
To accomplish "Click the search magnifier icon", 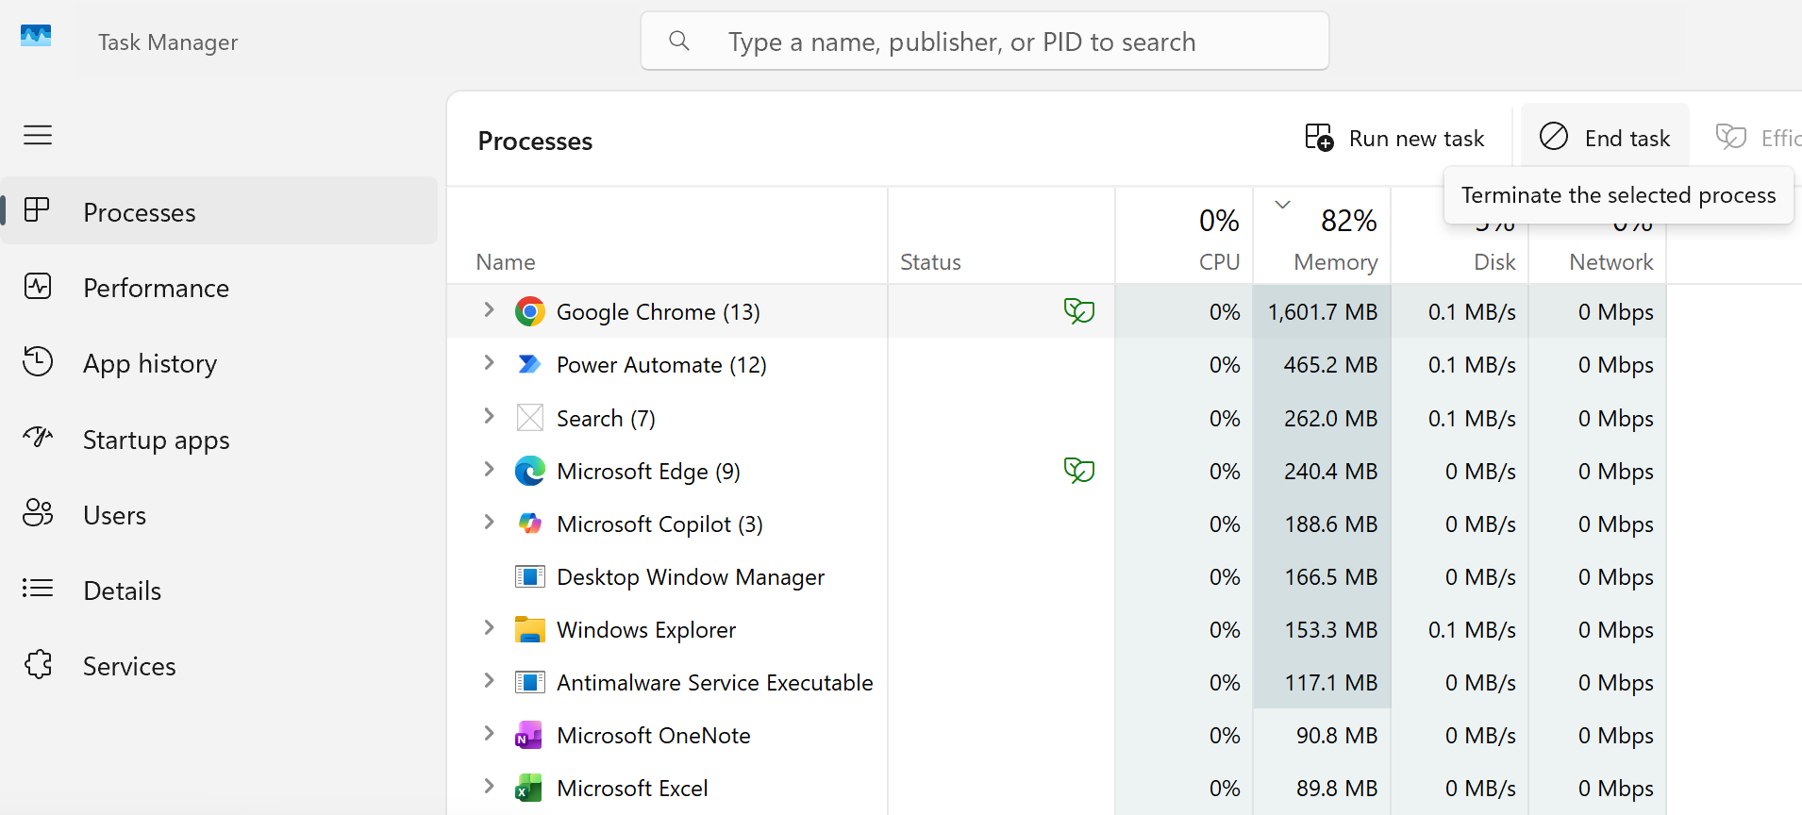I will (x=679, y=41).
